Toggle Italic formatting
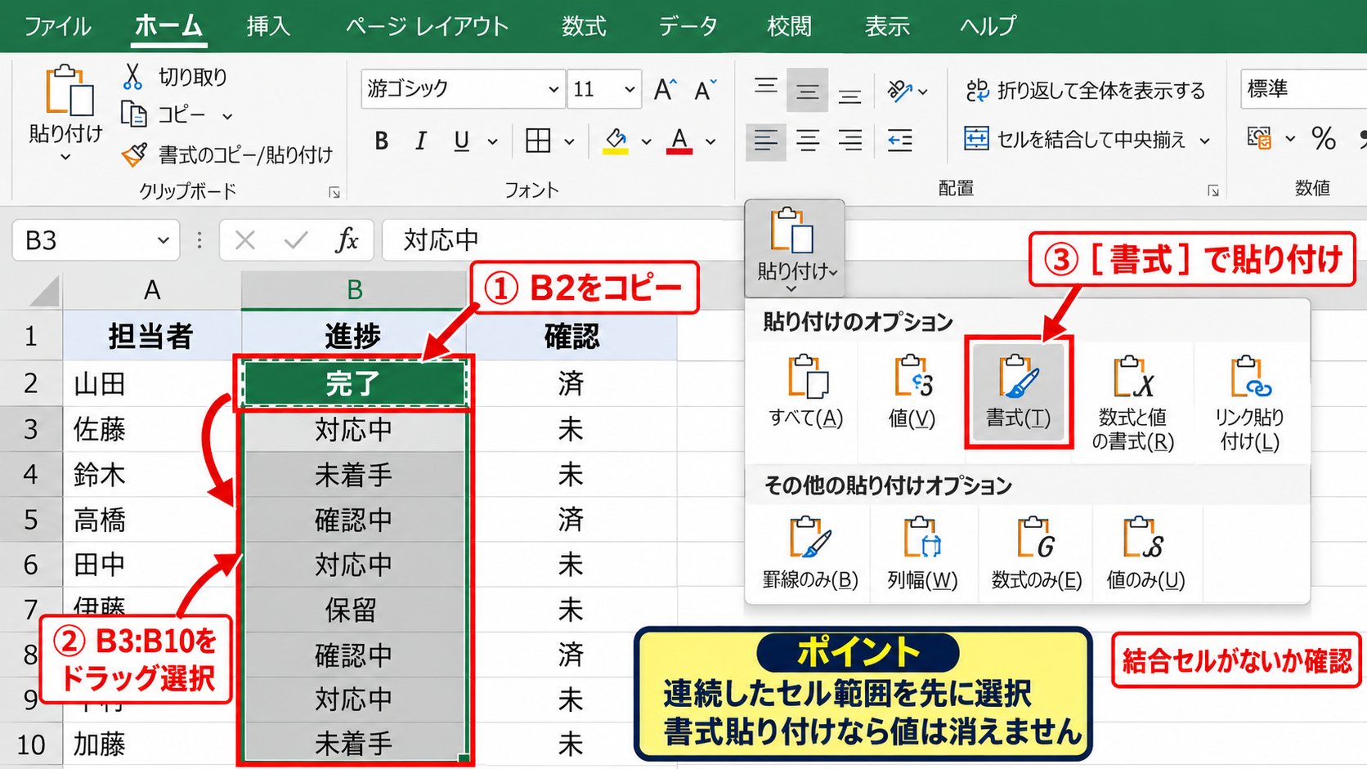This screenshot has height=769, width=1367. (x=420, y=141)
